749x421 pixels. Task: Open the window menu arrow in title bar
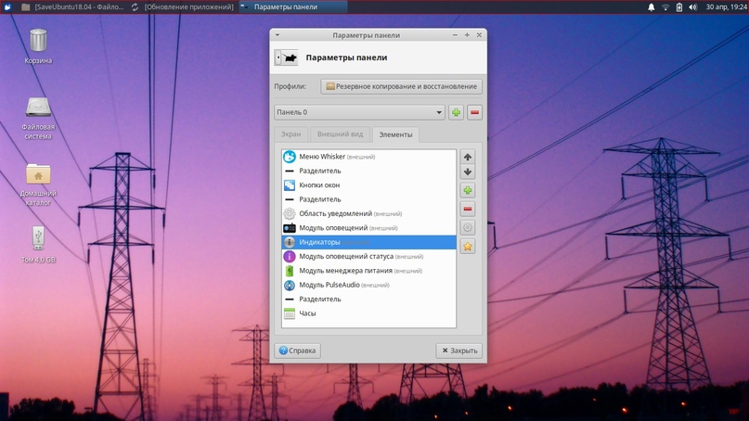click(x=278, y=35)
